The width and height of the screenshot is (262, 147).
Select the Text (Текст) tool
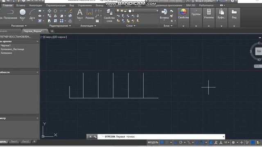click(80, 14)
